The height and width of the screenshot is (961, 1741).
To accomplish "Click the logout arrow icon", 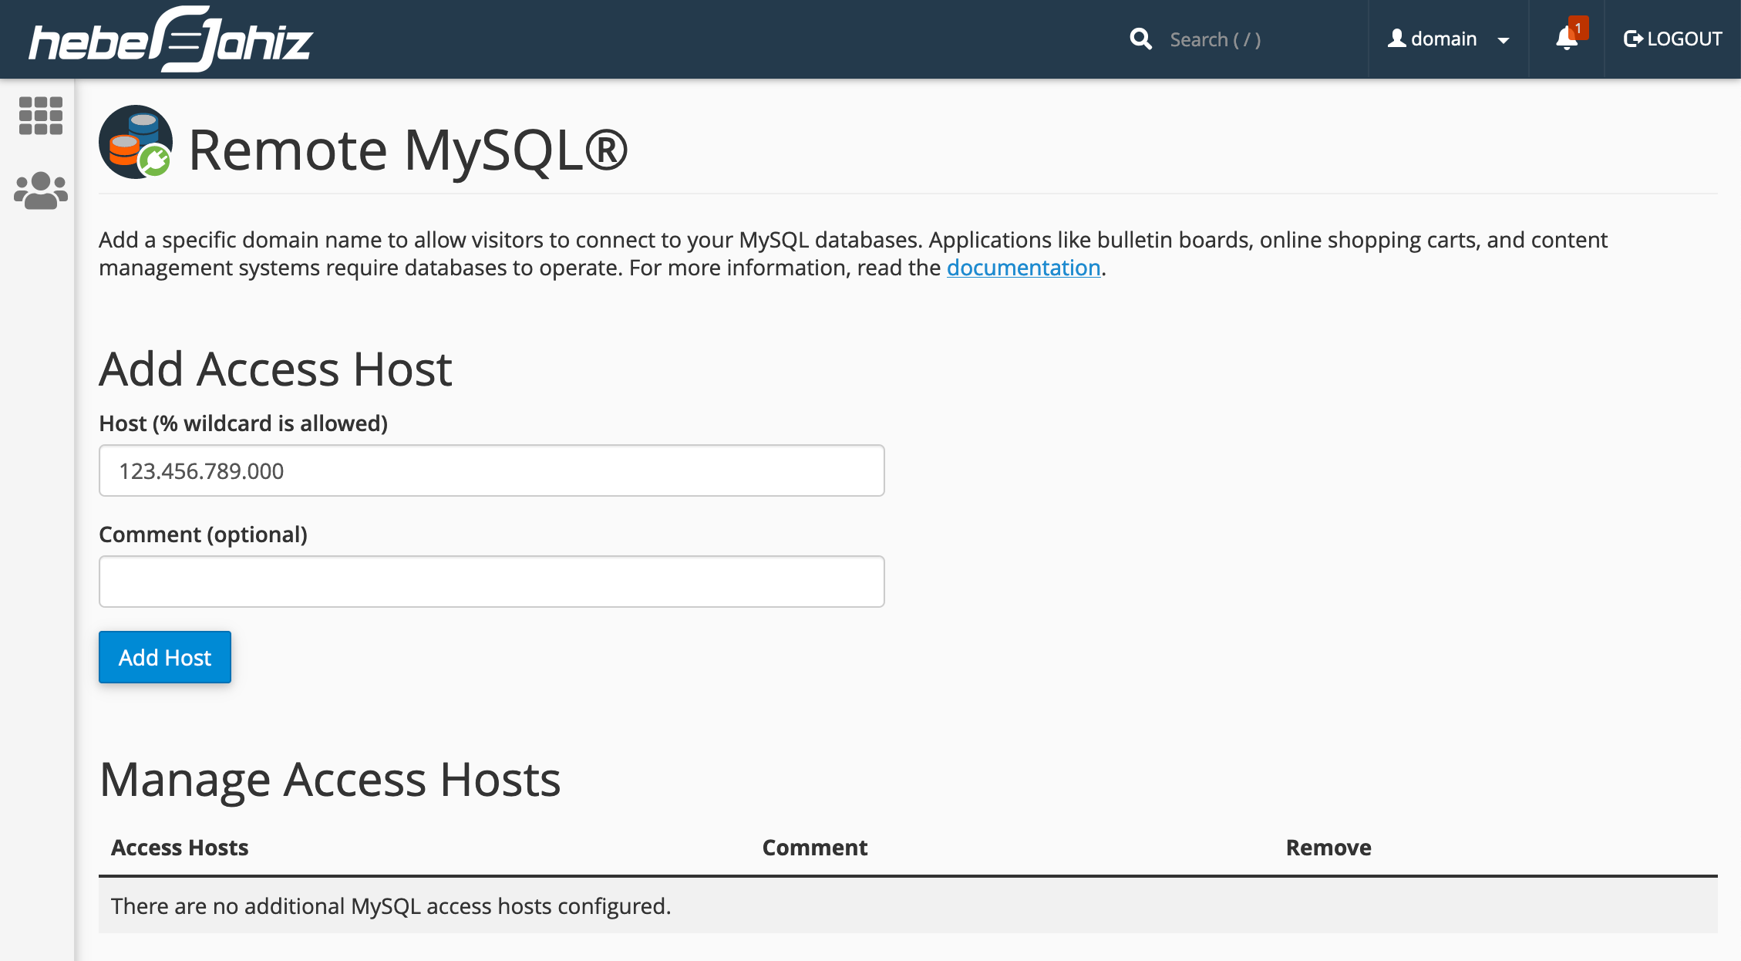I will pos(1632,39).
